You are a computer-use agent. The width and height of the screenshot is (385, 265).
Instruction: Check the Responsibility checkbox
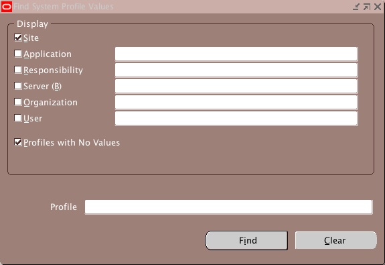click(x=18, y=70)
